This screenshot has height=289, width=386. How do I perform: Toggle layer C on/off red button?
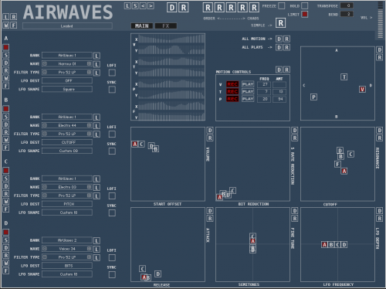coord(6,171)
